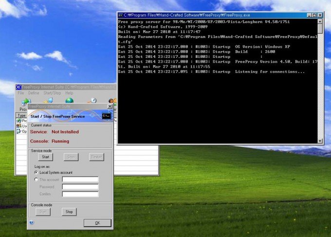Image resolution: width=331 pixels, height=237 pixels.
Task: Select the Local System account radio button
Action: point(36,172)
